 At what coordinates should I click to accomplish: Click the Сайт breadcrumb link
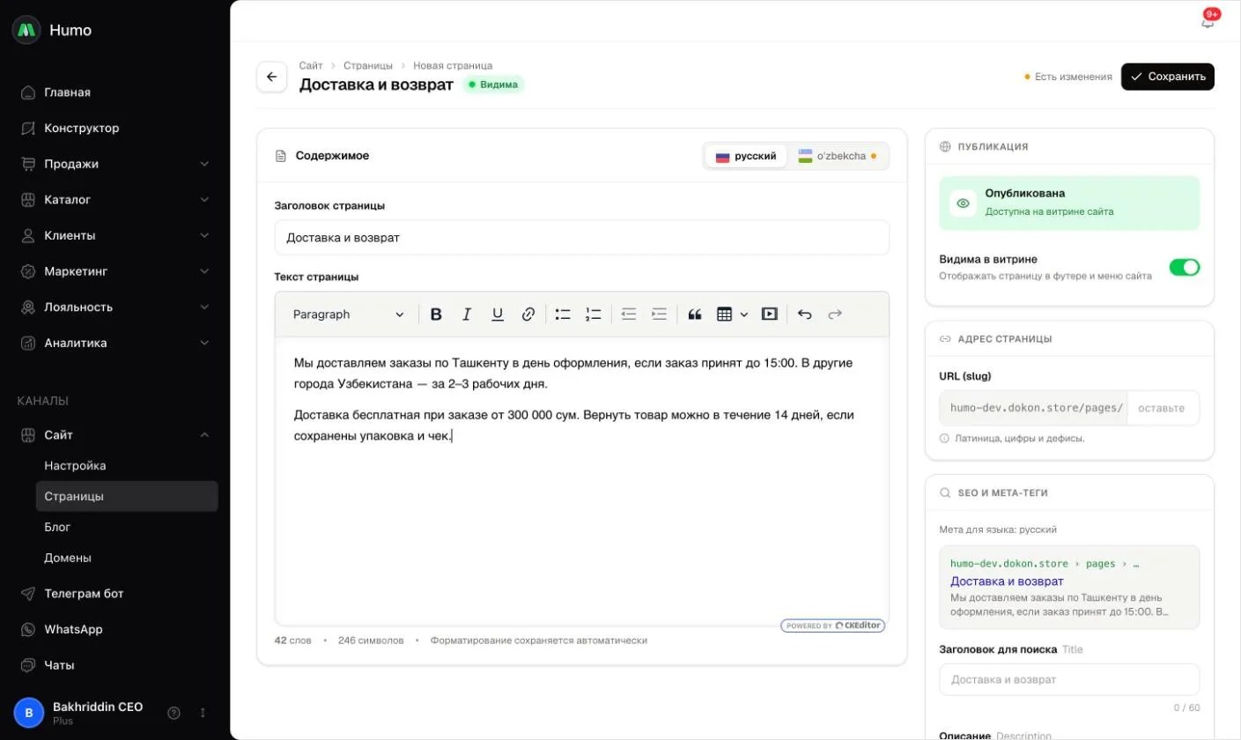tap(311, 66)
